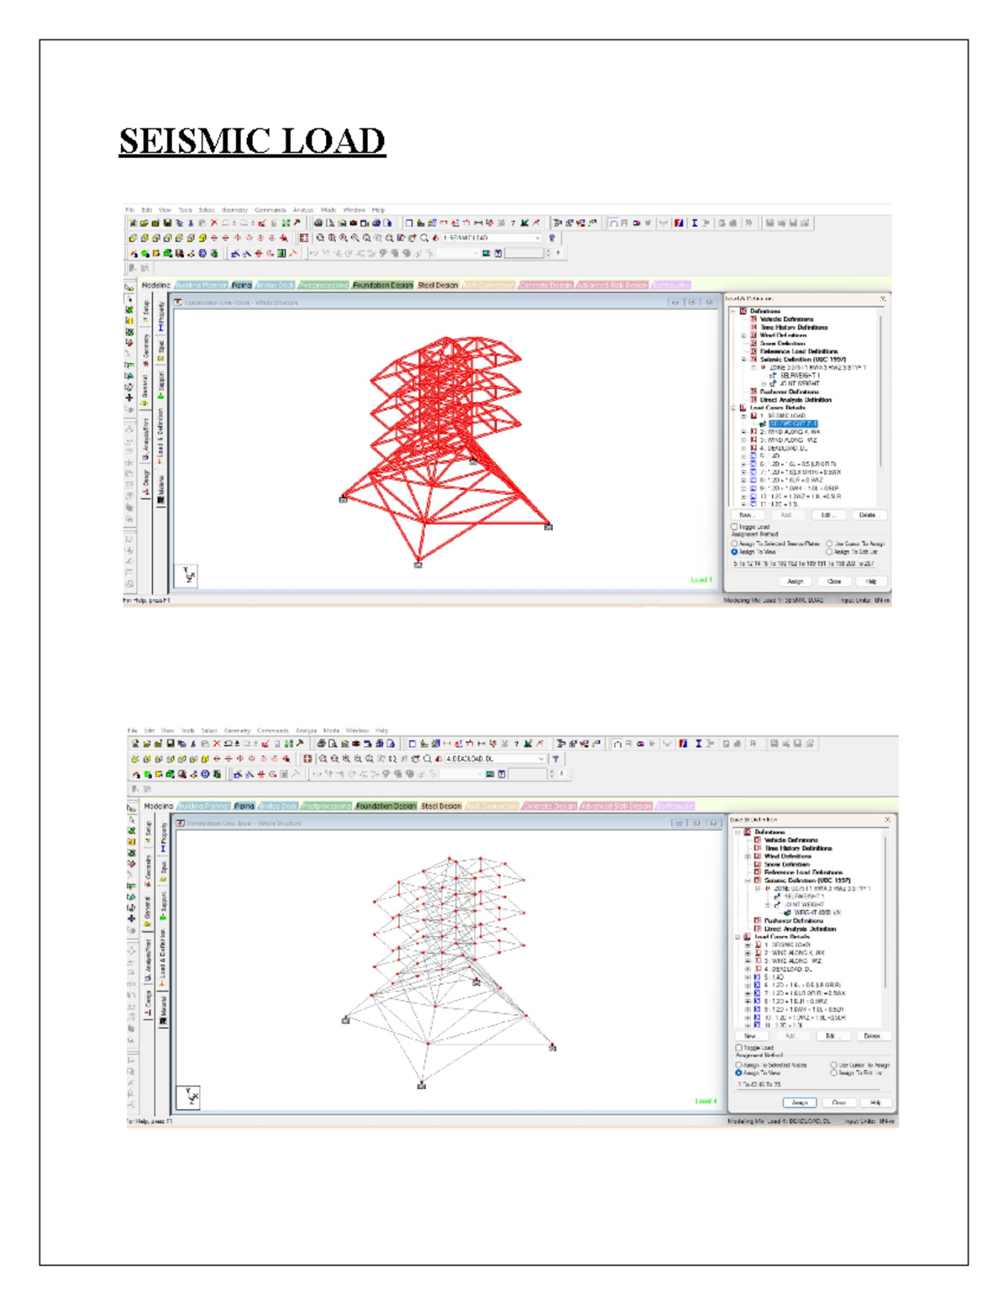Select Use Cursor To Assign in the SEISMIC LOAD screenshot
This screenshot has height=1305, width=1008.
tap(829, 544)
